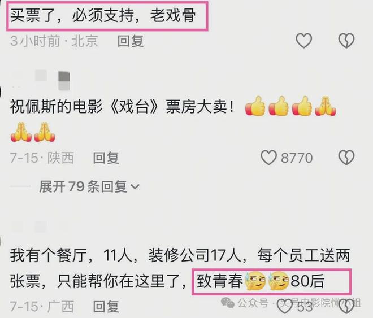
Task: Tap the WeChat 公众号 watermark logo
Action: (227, 303)
